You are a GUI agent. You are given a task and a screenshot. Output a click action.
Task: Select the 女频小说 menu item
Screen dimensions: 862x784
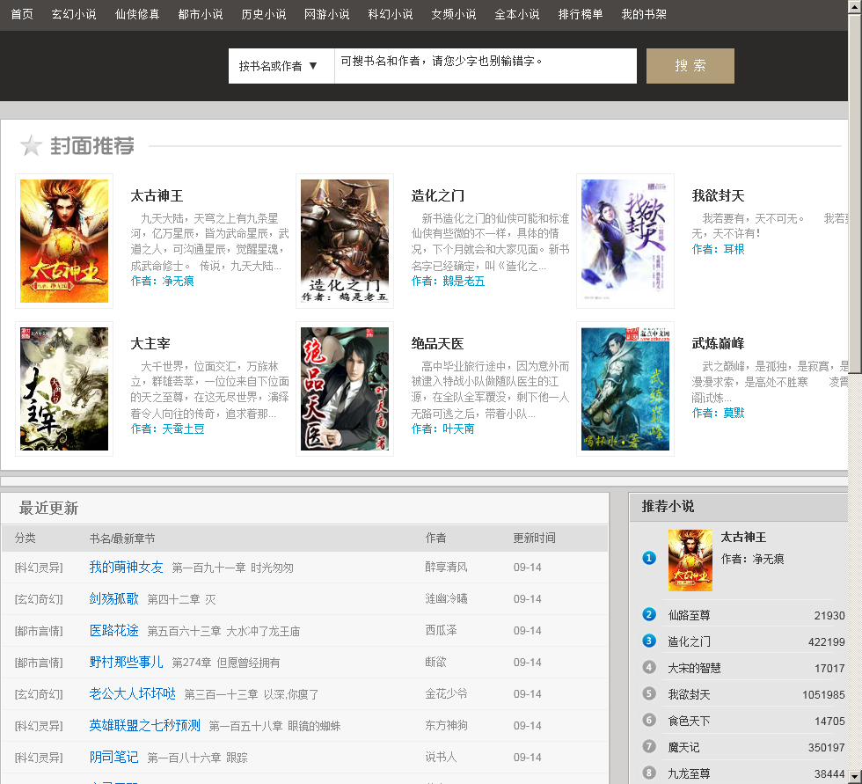pyautogui.click(x=454, y=14)
